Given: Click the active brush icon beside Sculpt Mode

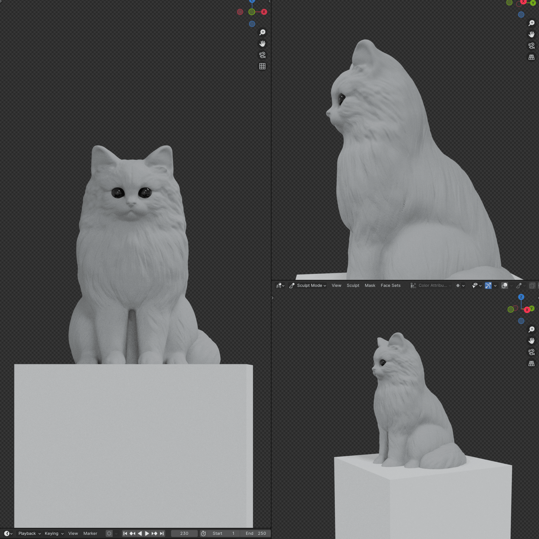Looking at the screenshot, I should [291, 286].
